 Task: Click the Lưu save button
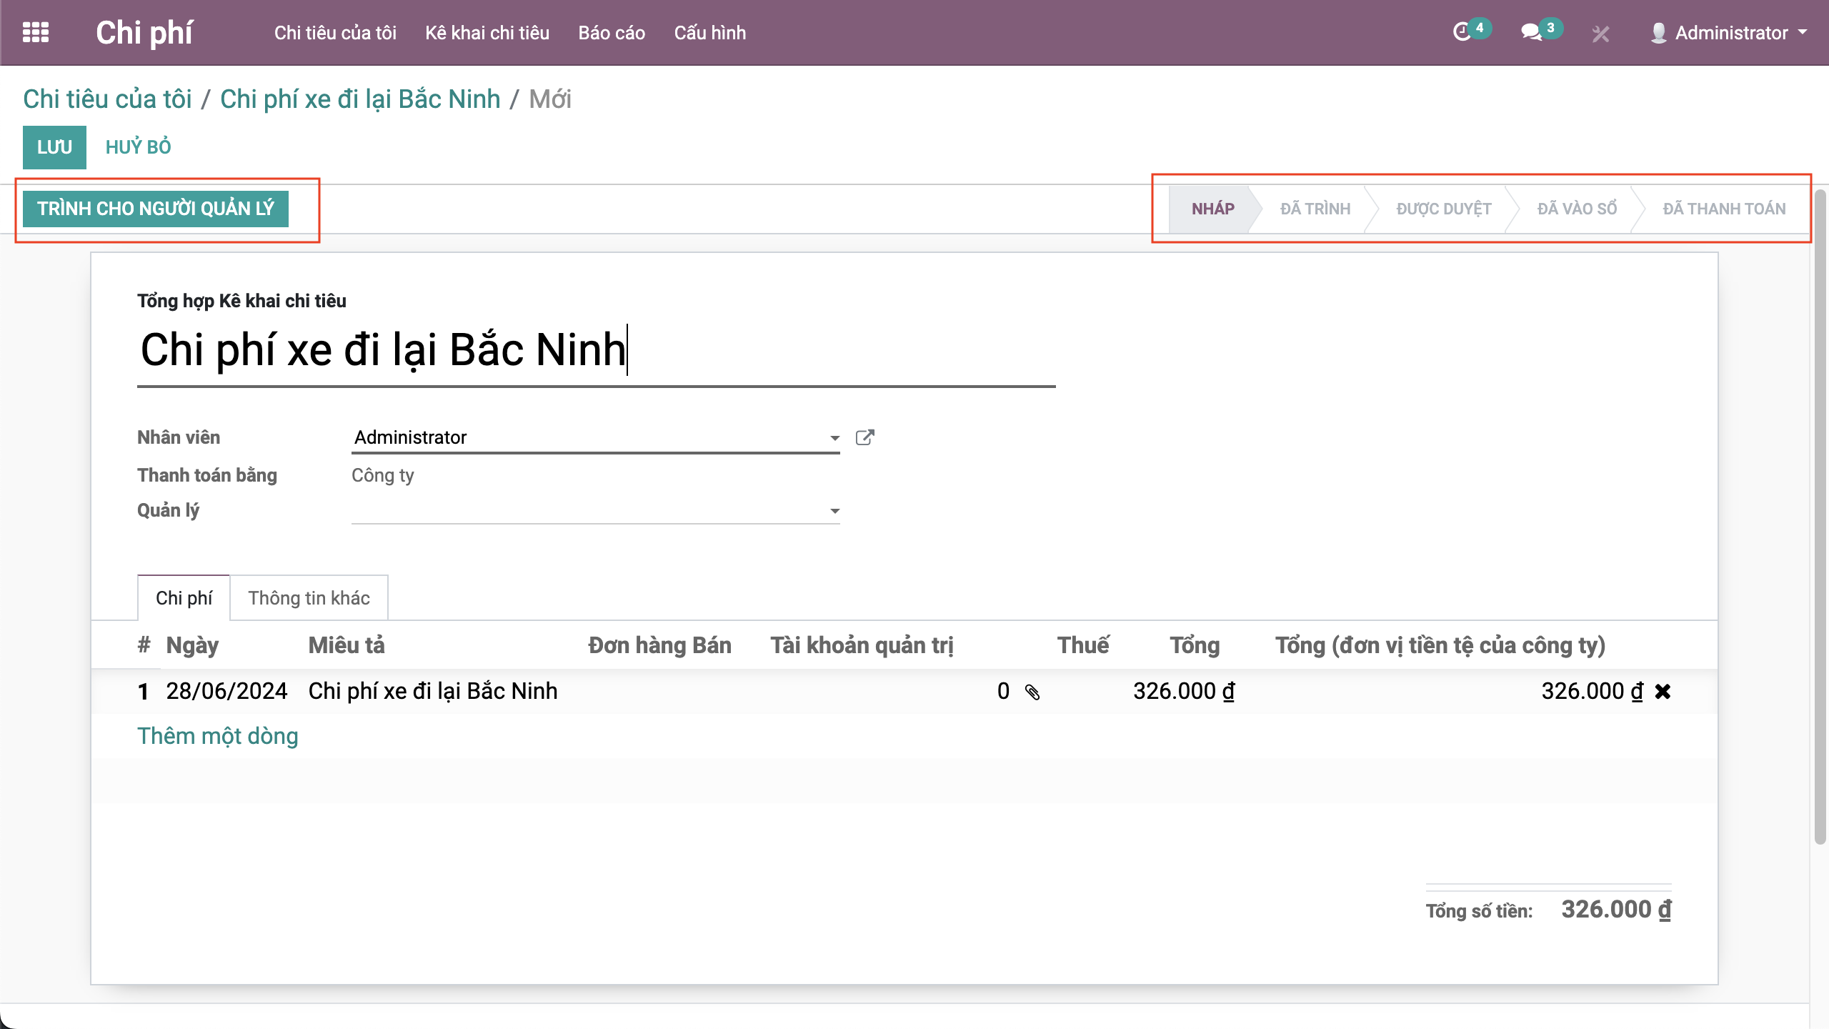click(54, 147)
